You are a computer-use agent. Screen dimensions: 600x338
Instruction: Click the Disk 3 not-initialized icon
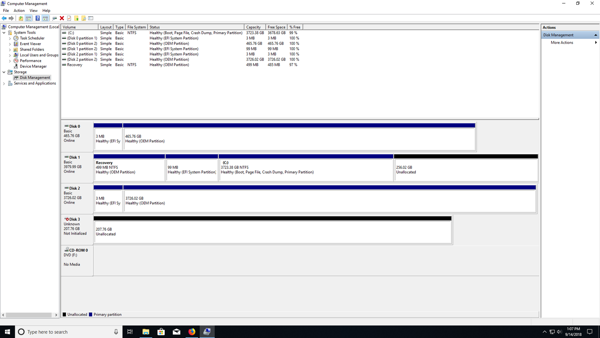pos(66,219)
